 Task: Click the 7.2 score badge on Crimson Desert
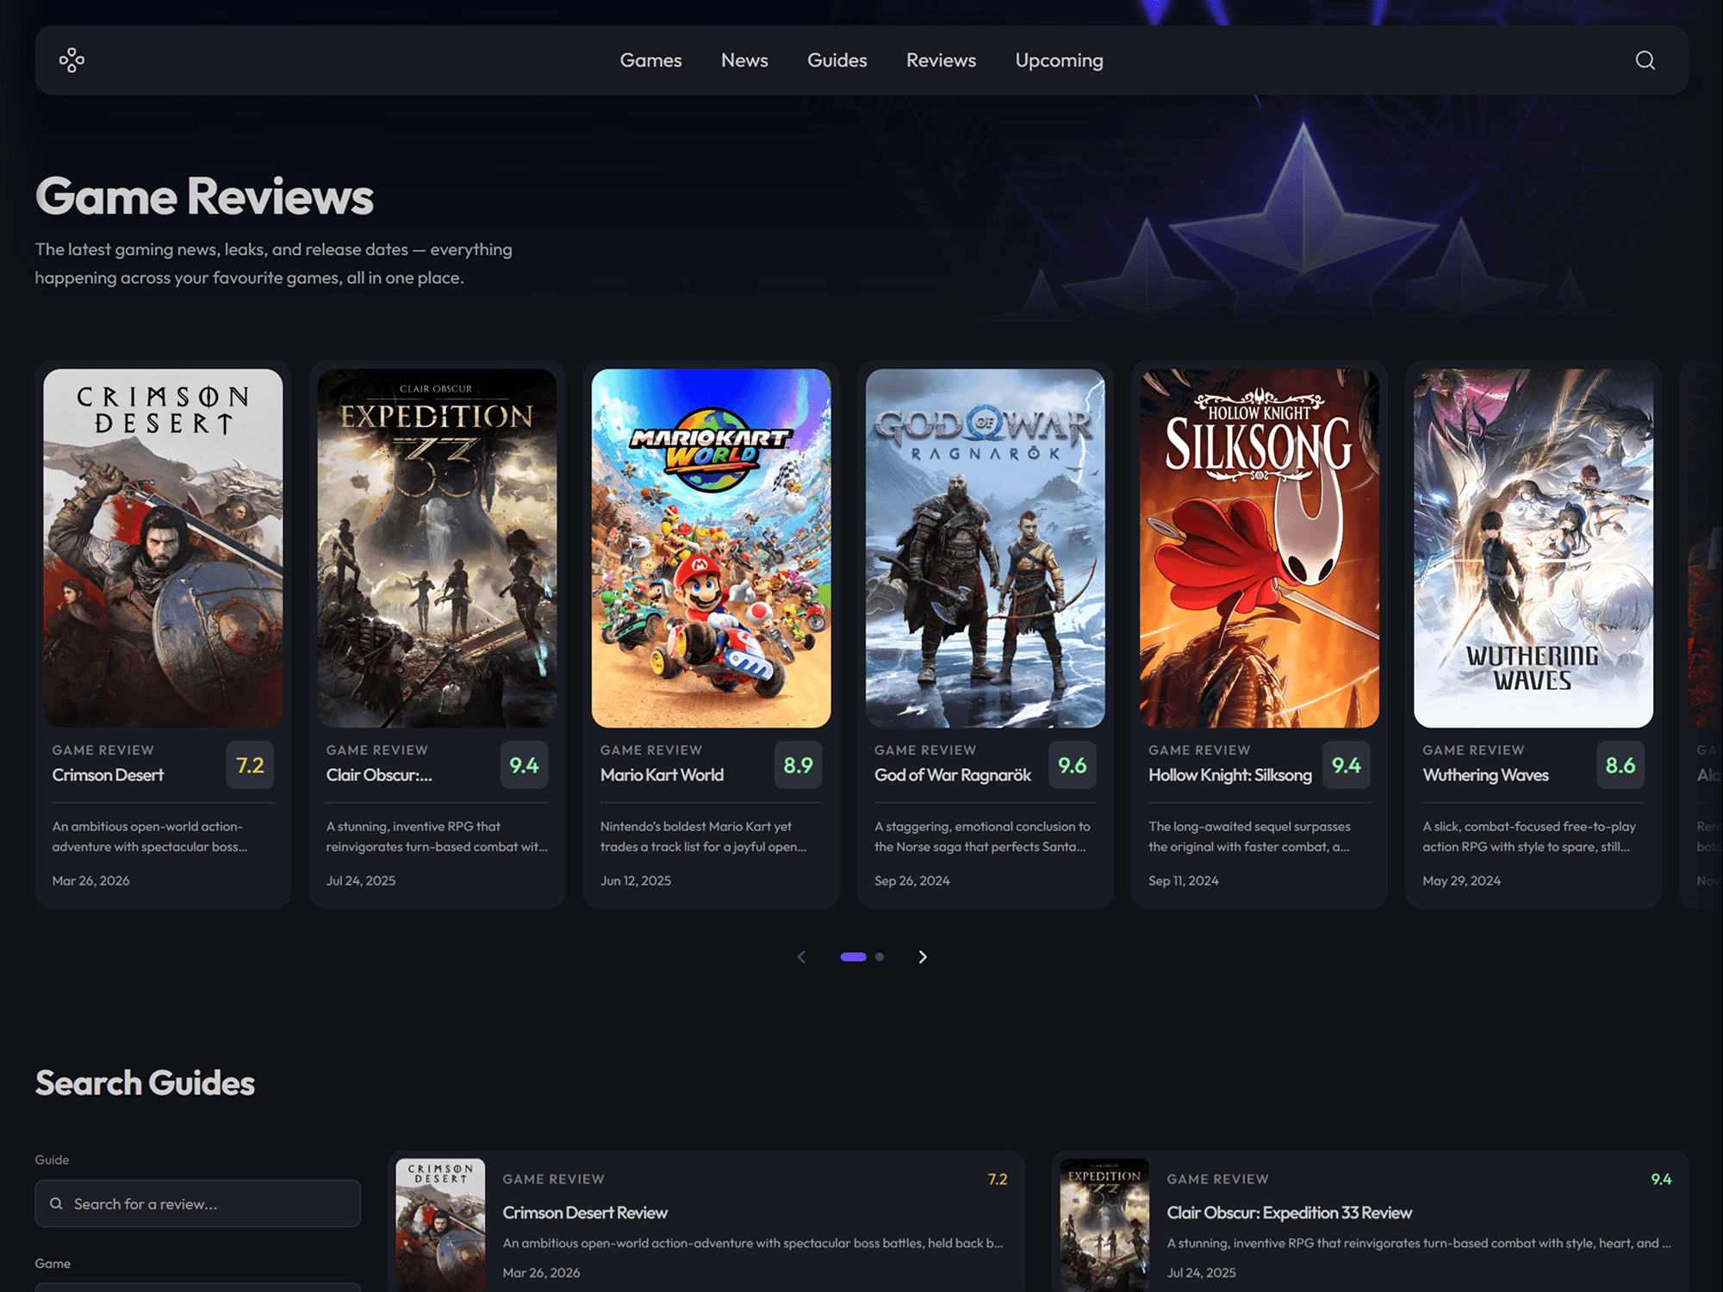(250, 765)
